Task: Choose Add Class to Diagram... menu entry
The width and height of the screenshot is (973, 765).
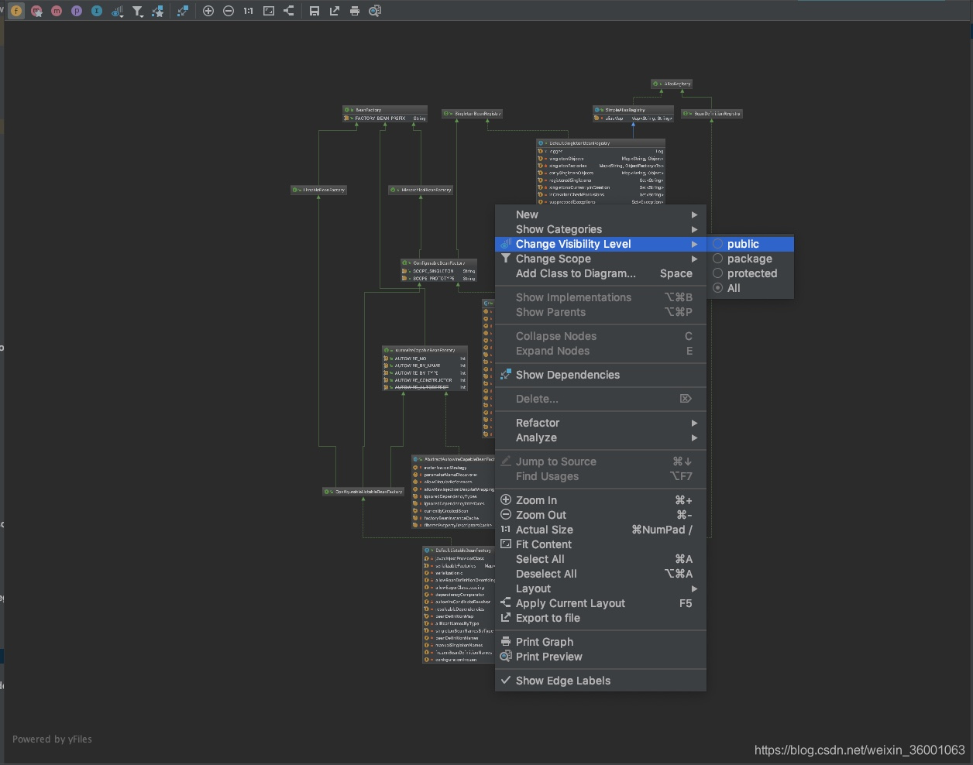Action: tap(600, 273)
